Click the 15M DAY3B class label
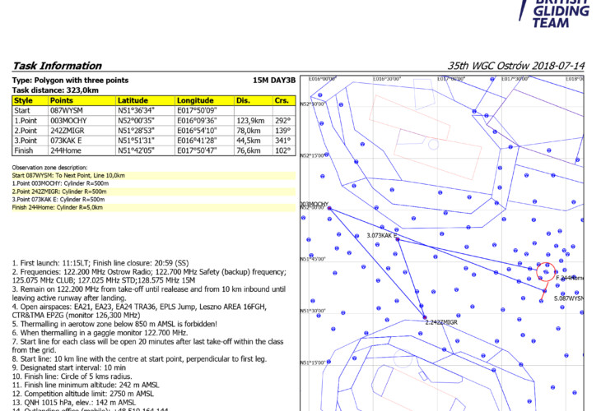Image resolution: width=601 pixels, height=411 pixels. click(273, 81)
